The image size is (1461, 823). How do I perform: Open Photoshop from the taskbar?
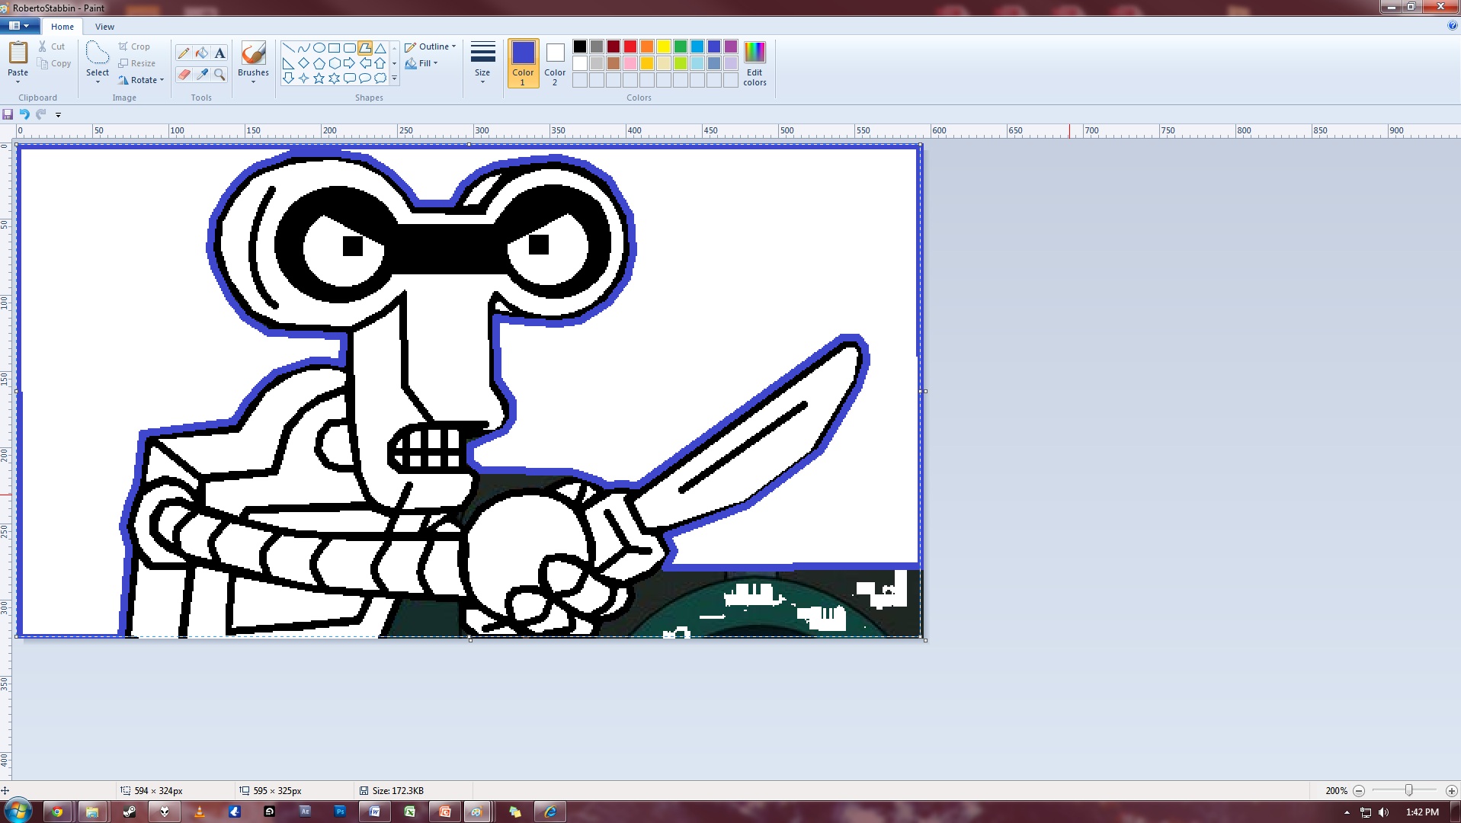click(x=340, y=812)
